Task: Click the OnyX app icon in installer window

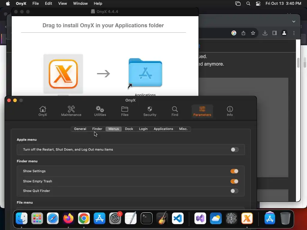Action: [x=63, y=74]
